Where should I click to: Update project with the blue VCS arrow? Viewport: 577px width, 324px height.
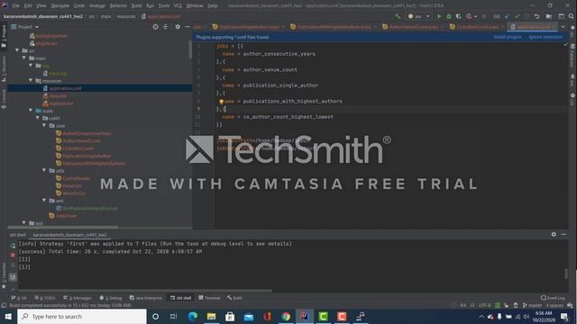(x=507, y=16)
